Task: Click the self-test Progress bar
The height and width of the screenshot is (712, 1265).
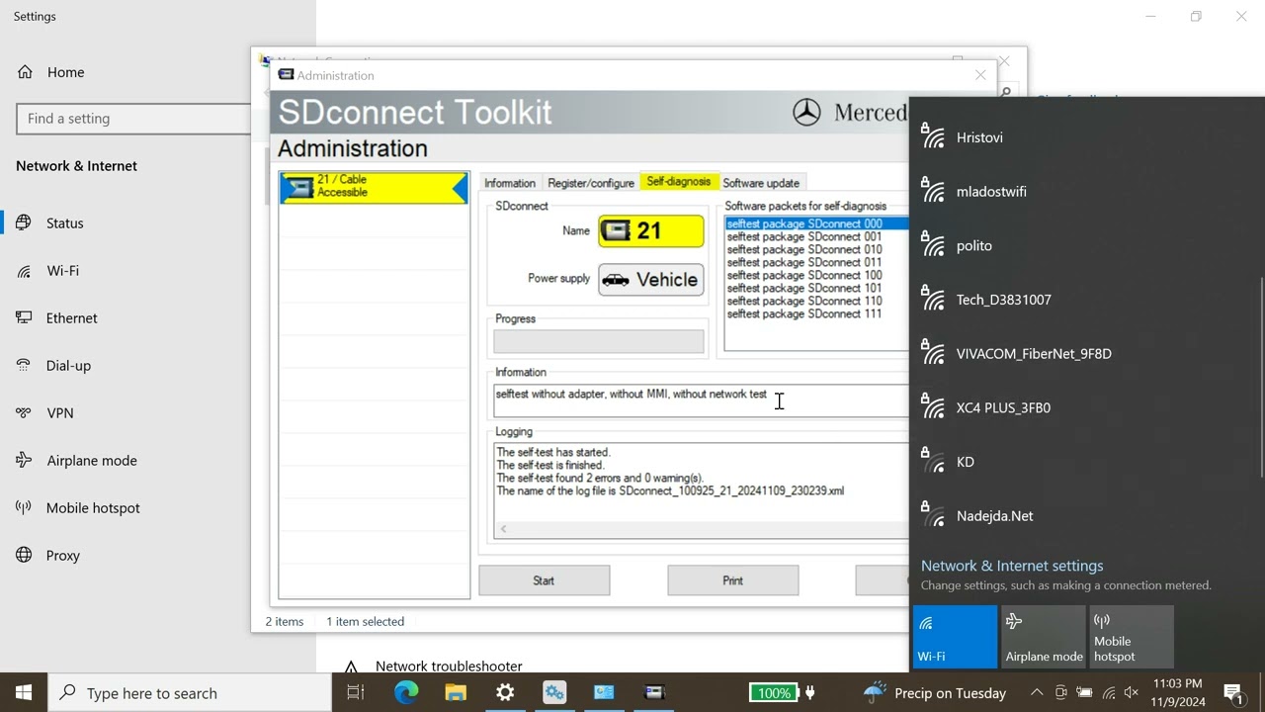Action: coord(599,341)
